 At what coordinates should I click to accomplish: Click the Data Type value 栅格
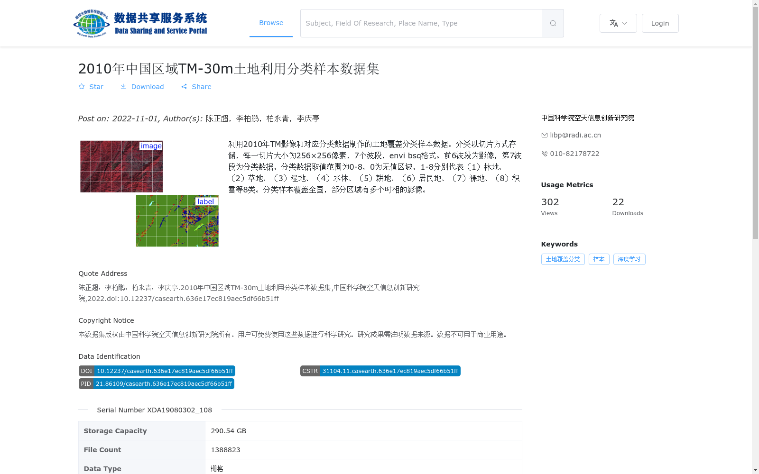[217, 469]
